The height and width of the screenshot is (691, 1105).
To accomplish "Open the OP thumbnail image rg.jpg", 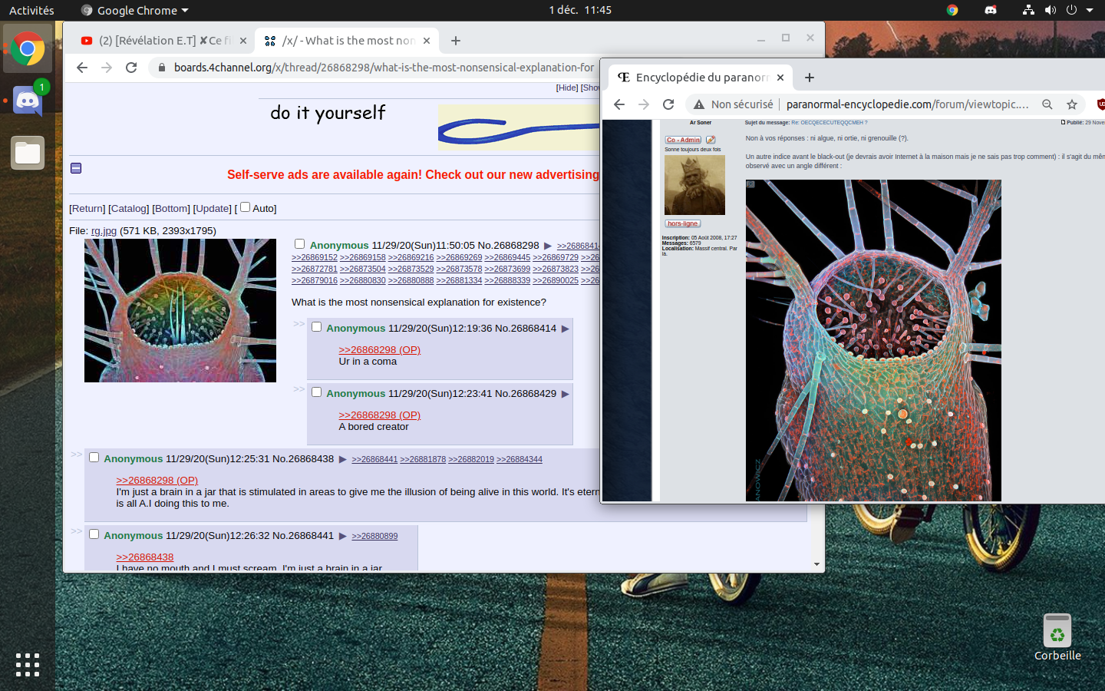I will pos(180,310).
